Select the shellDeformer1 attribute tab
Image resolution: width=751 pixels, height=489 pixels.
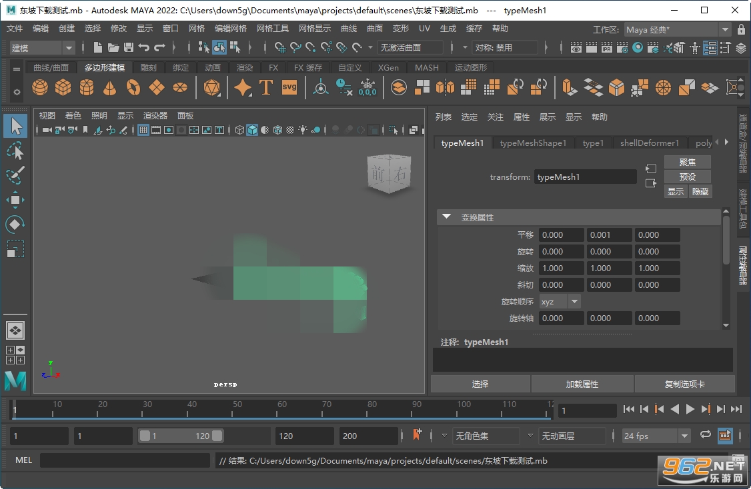[650, 143]
